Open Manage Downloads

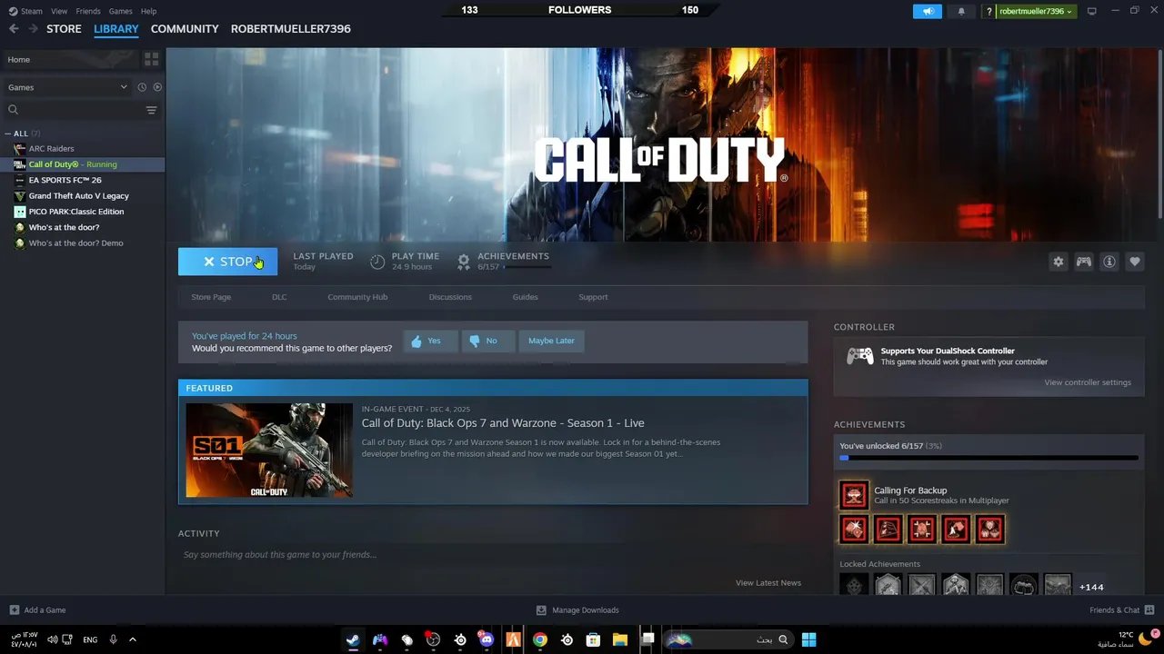click(x=577, y=610)
